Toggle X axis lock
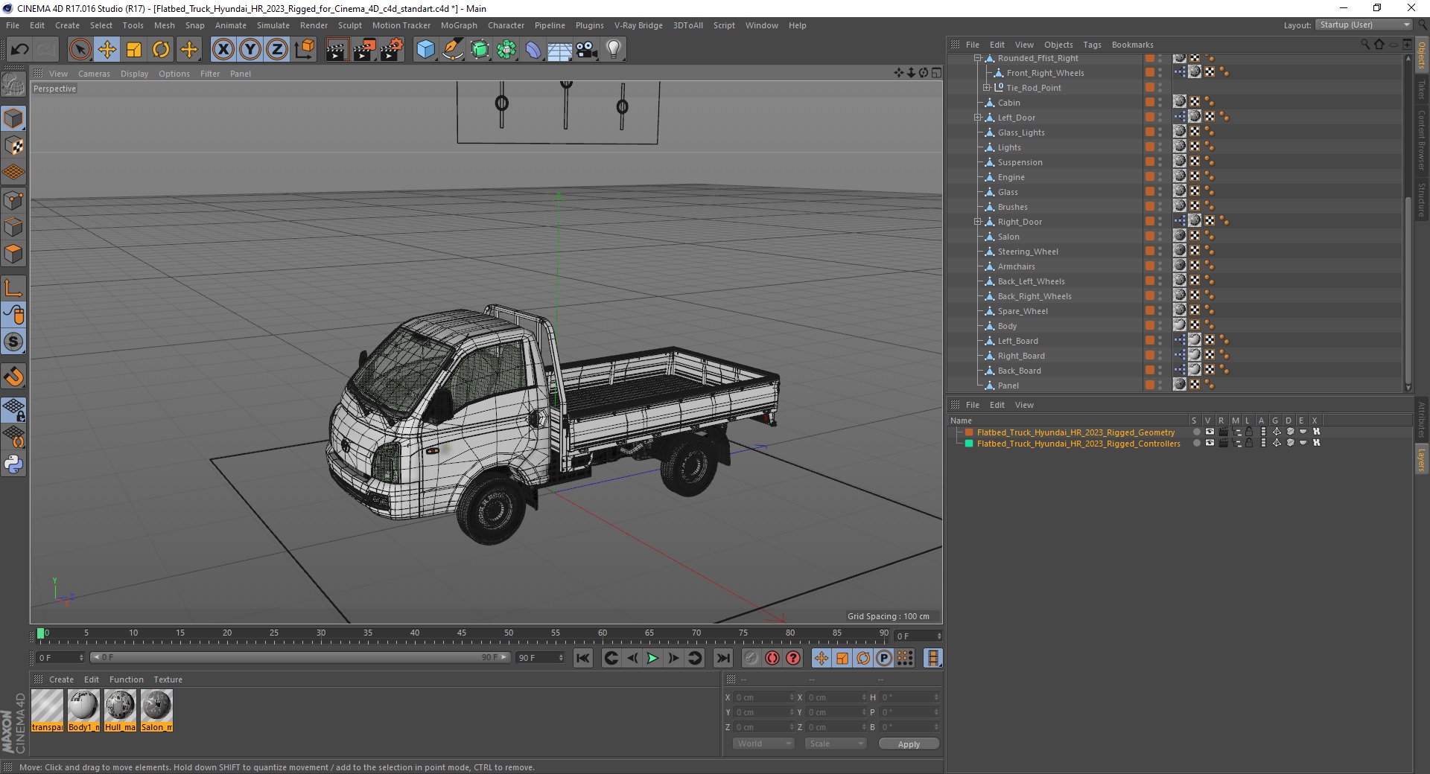The image size is (1430, 774). (x=223, y=50)
